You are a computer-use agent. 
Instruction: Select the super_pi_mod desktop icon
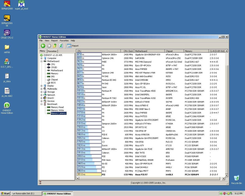point(21,5)
